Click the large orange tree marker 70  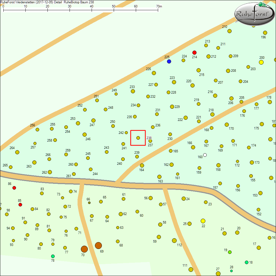pyautogui.click(x=84, y=249)
